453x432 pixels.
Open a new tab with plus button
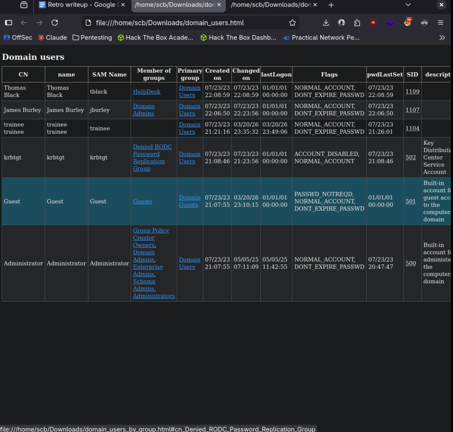point(331,5)
